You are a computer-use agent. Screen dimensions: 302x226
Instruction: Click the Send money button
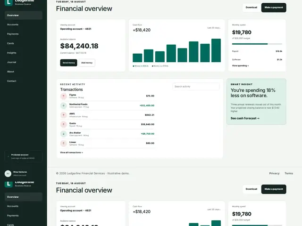point(68,63)
